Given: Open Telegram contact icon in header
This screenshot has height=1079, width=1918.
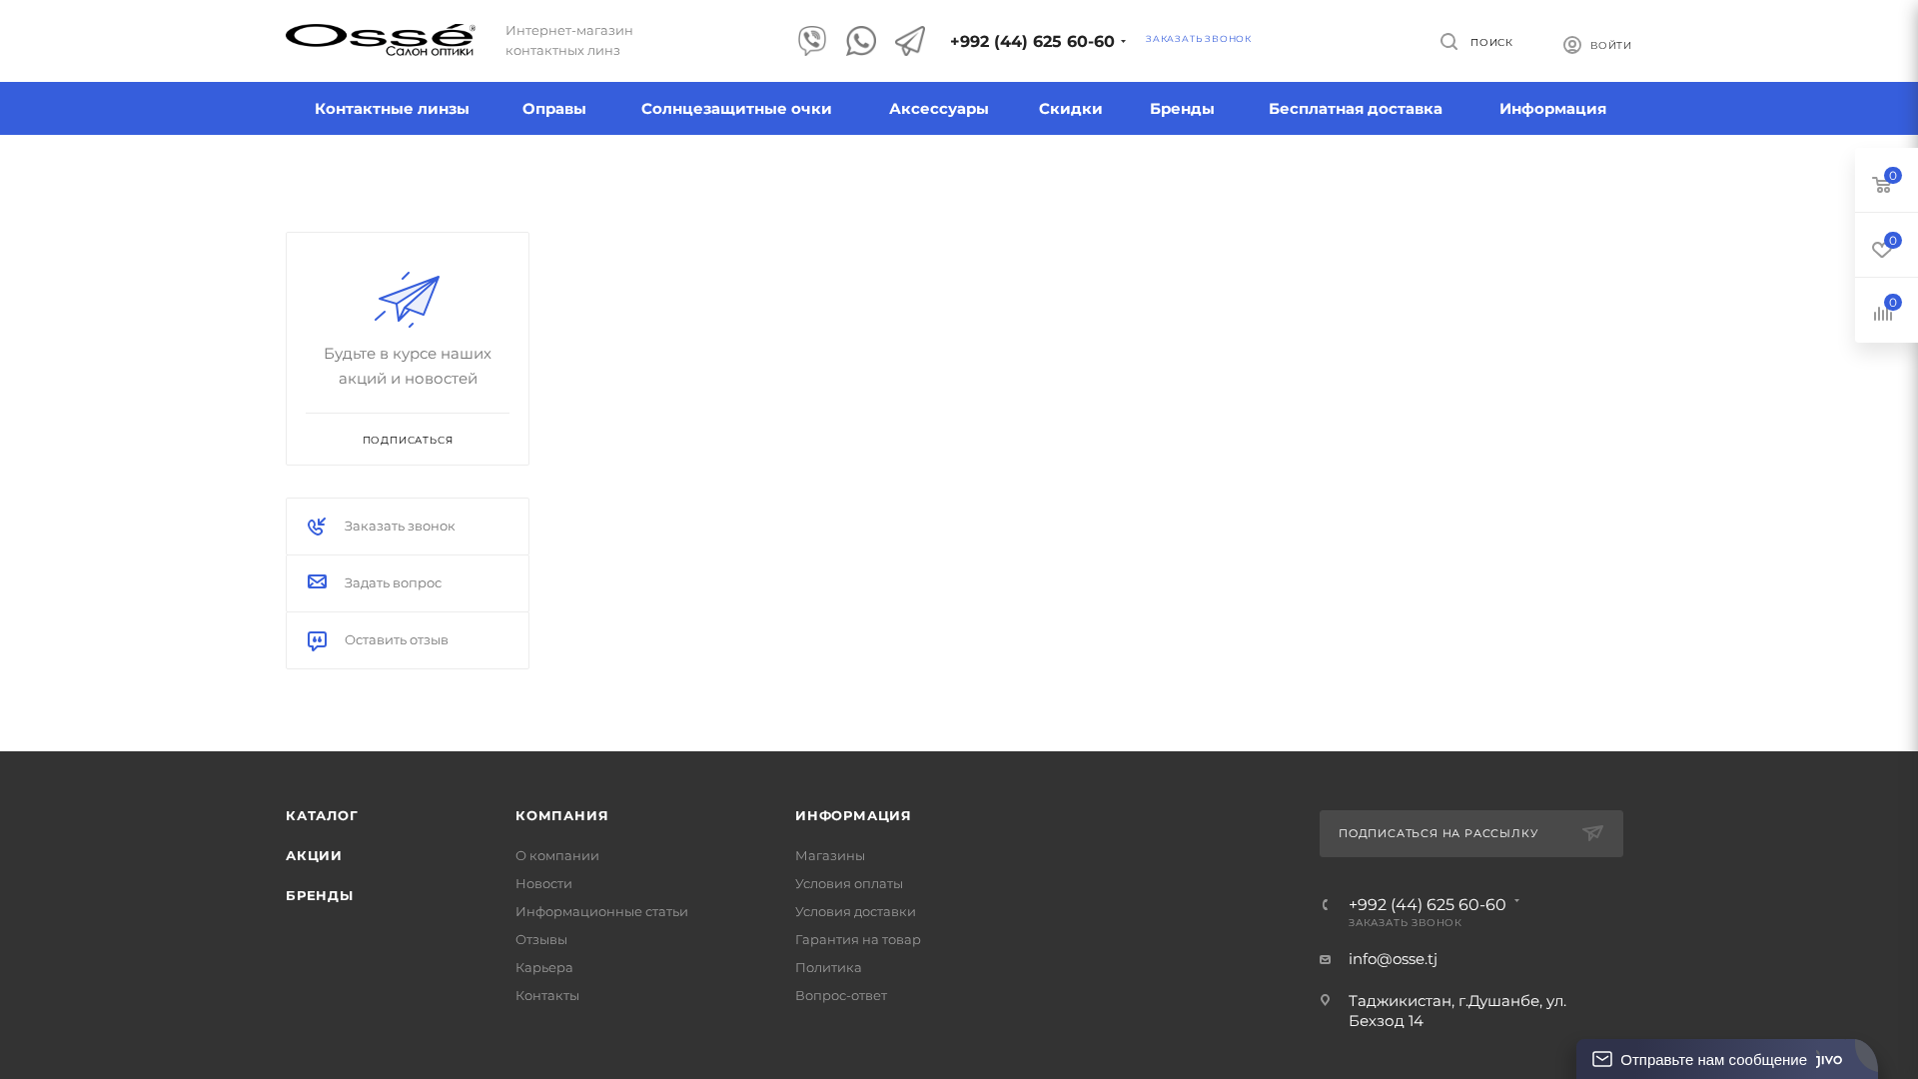Looking at the screenshot, I should tap(910, 41).
